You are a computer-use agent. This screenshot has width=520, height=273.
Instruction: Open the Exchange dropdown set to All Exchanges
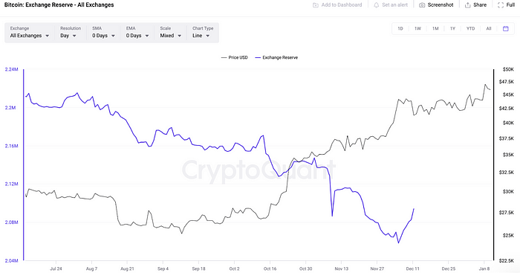pyautogui.click(x=30, y=33)
